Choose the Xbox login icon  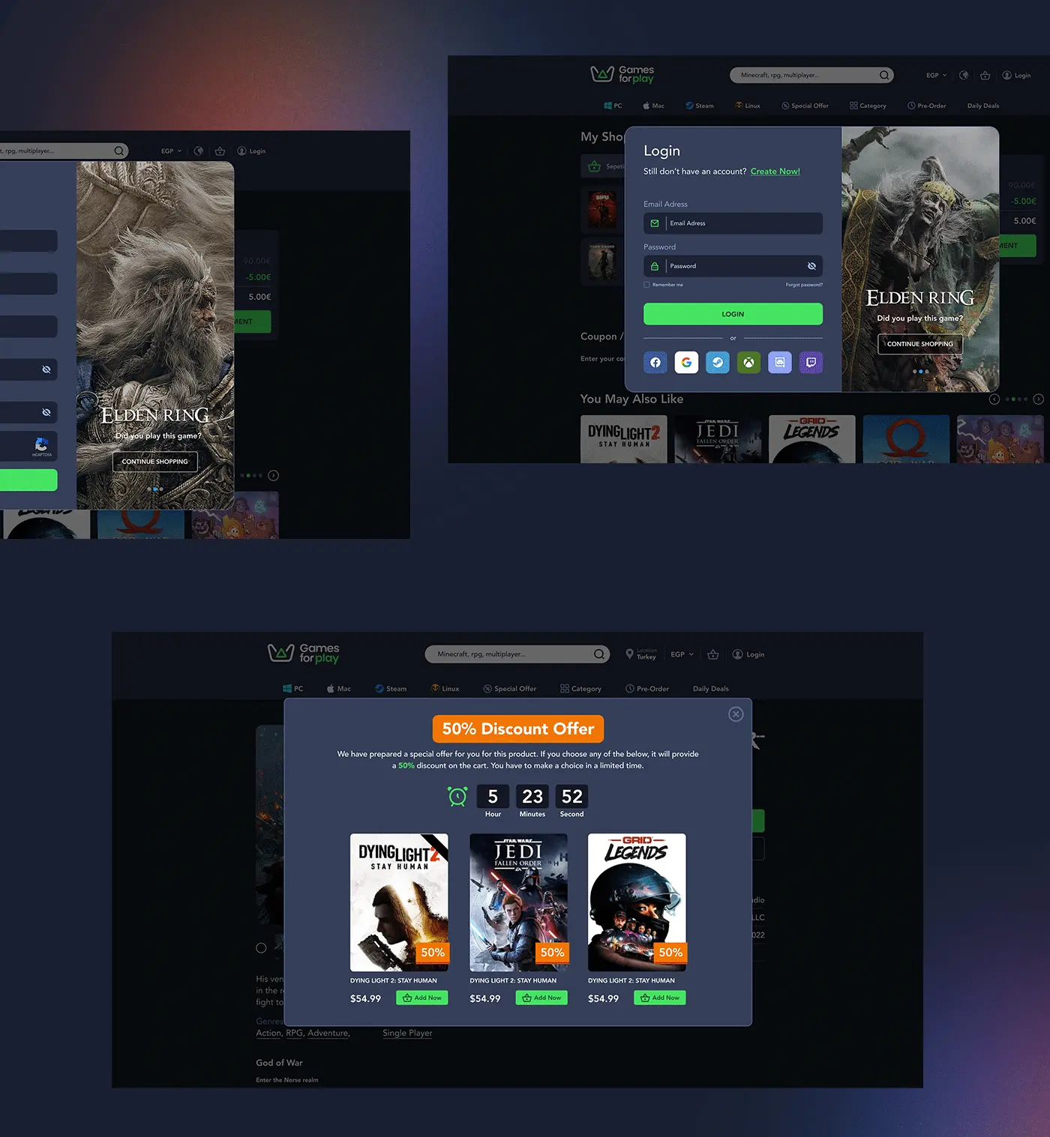748,363
